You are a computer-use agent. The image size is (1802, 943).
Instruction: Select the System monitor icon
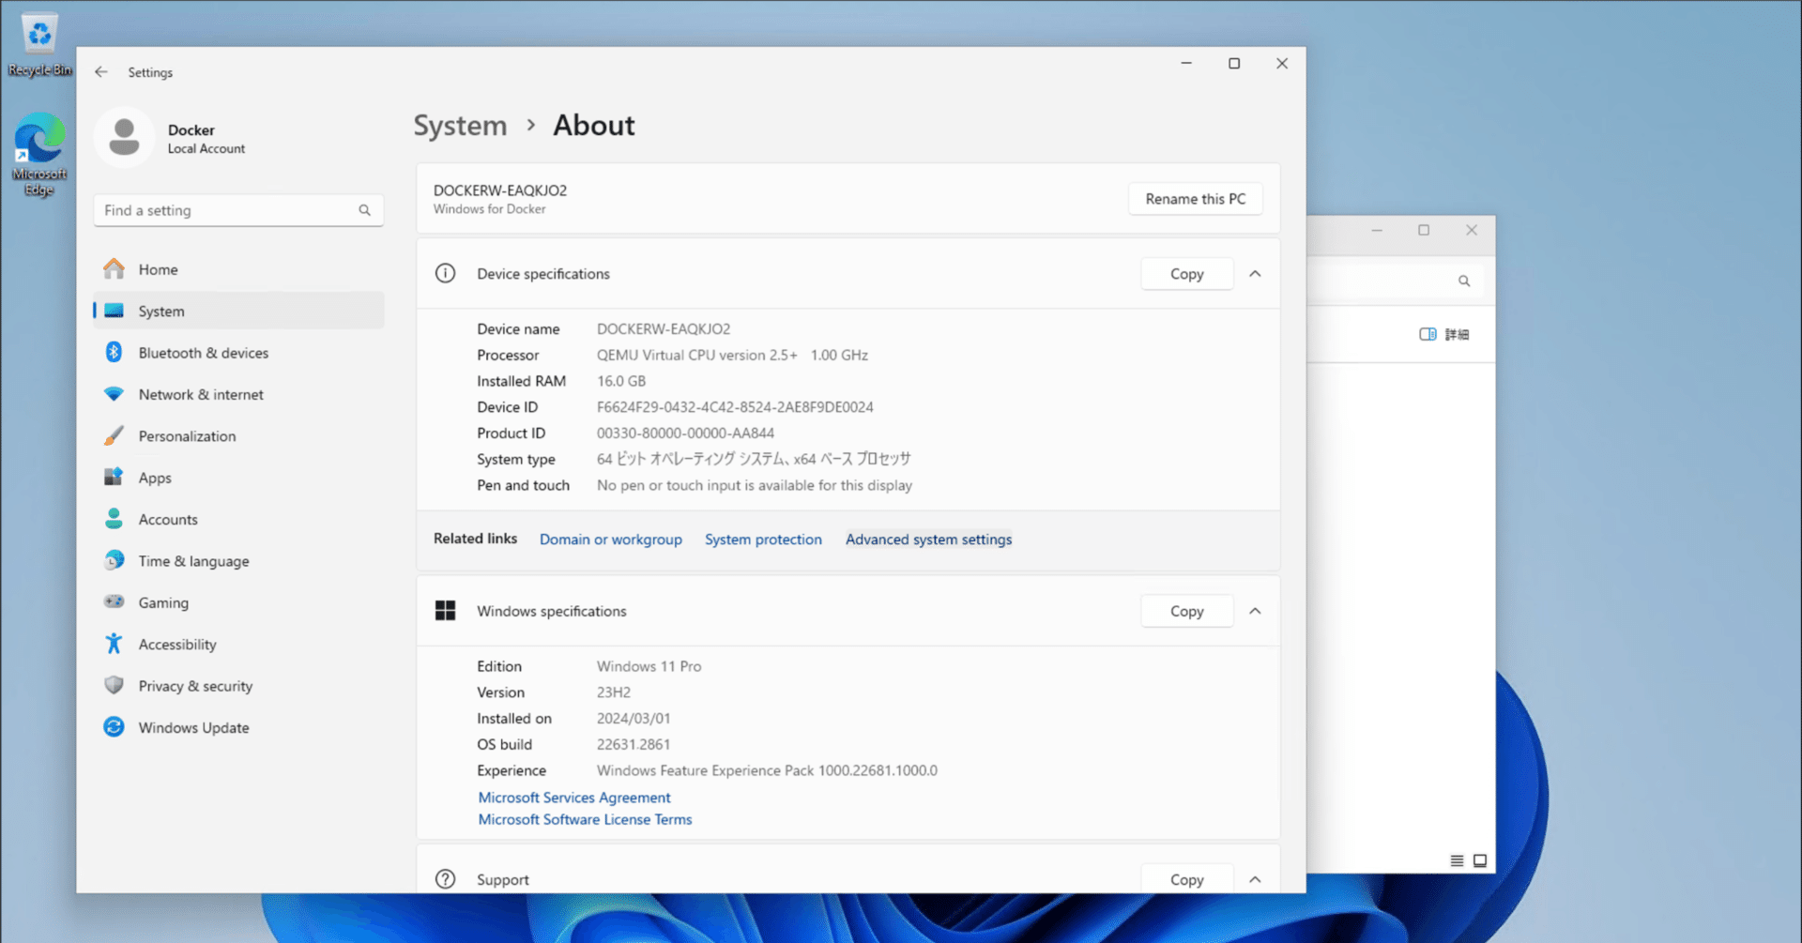[114, 311]
